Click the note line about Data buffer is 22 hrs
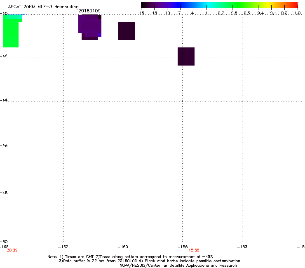 tap(149, 261)
